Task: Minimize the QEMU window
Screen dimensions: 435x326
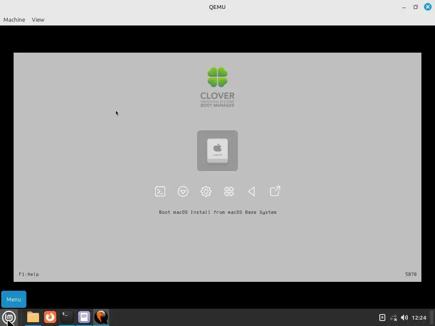Action: [x=404, y=7]
